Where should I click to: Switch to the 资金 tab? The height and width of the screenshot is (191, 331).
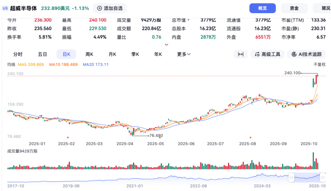coord(294,8)
